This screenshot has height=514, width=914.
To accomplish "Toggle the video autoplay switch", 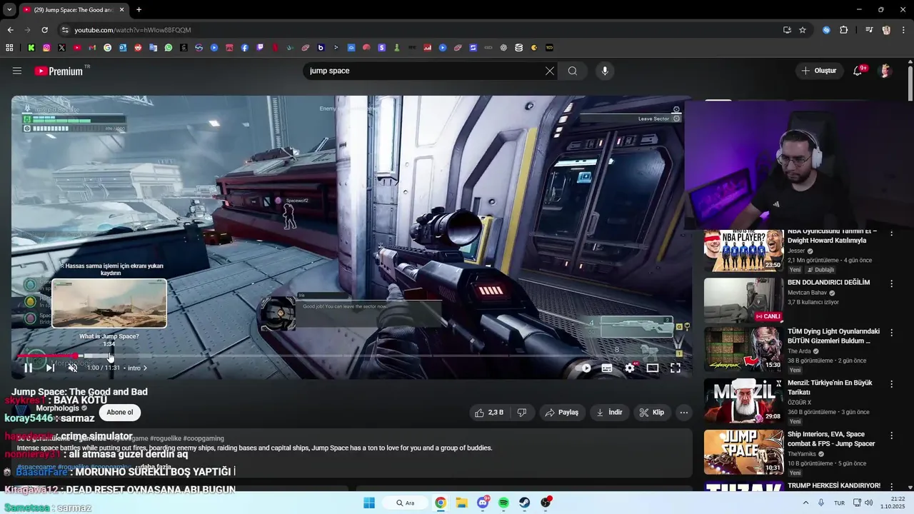I will pyautogui.click(x=583, y=368).
